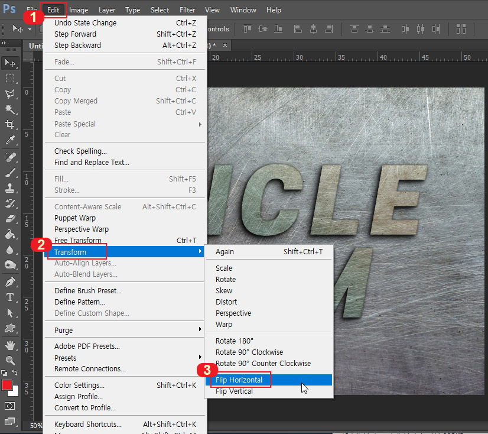488x434 pixels.
Task: Open the Window menu
Action: click(243, 10)
